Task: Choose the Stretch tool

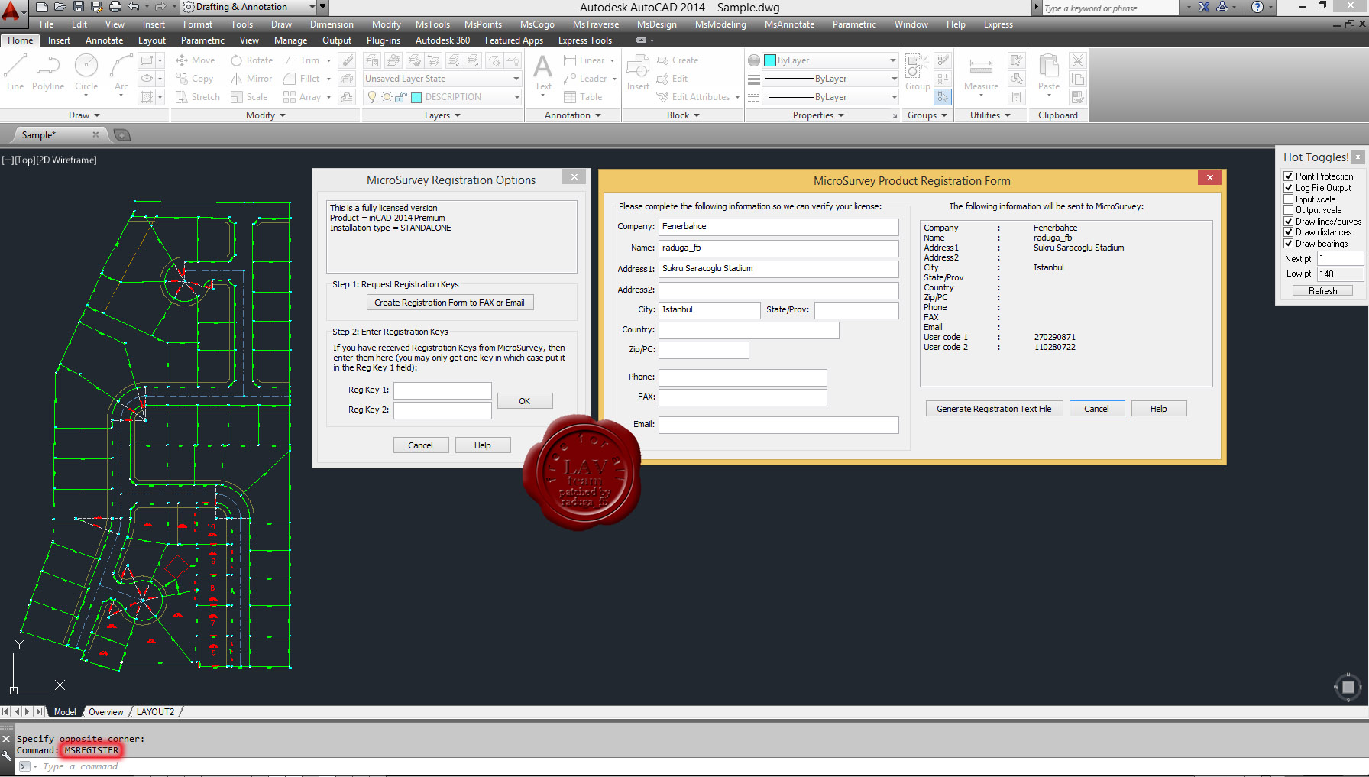Action: pyautogui.click(x=198, y=97)
